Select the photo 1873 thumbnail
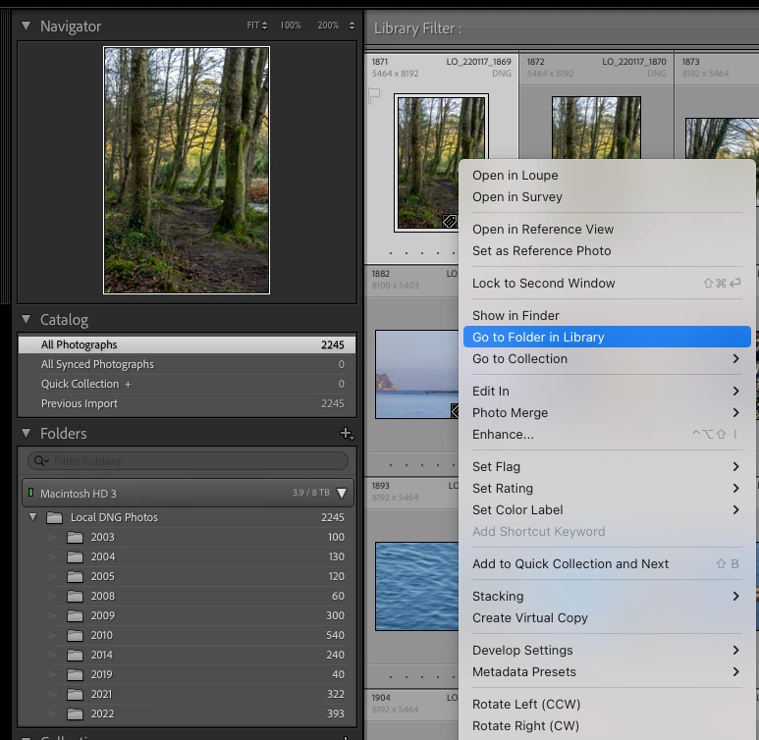Image resolution: width=759 pixels, height=740 pixels. 723,139
